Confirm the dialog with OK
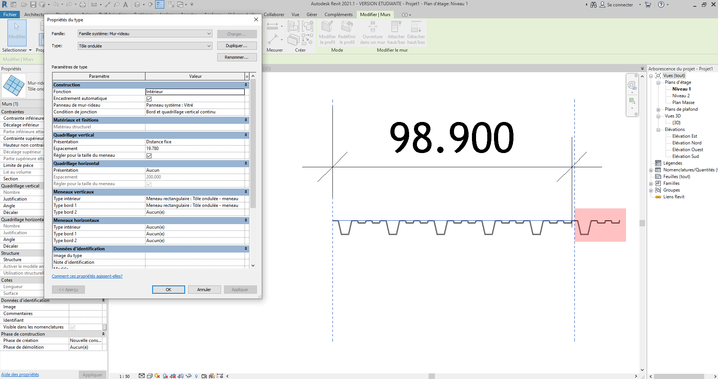Viewport: 718px width, 379px height. point(168,290)
